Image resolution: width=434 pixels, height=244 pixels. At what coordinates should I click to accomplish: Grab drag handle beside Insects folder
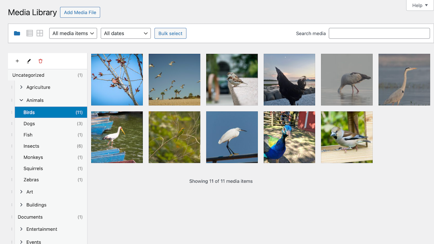[12, 146]
